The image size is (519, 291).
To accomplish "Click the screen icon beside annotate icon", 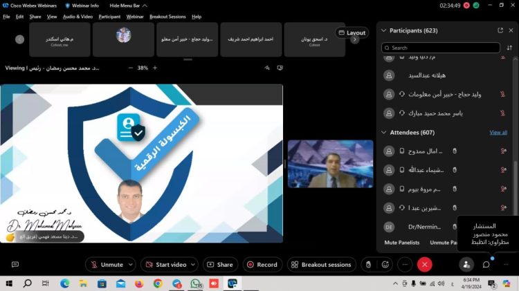I will tap(280, 68).
